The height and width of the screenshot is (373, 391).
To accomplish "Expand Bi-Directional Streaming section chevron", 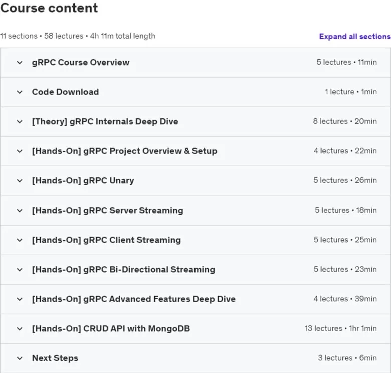I will pos(20,270).
